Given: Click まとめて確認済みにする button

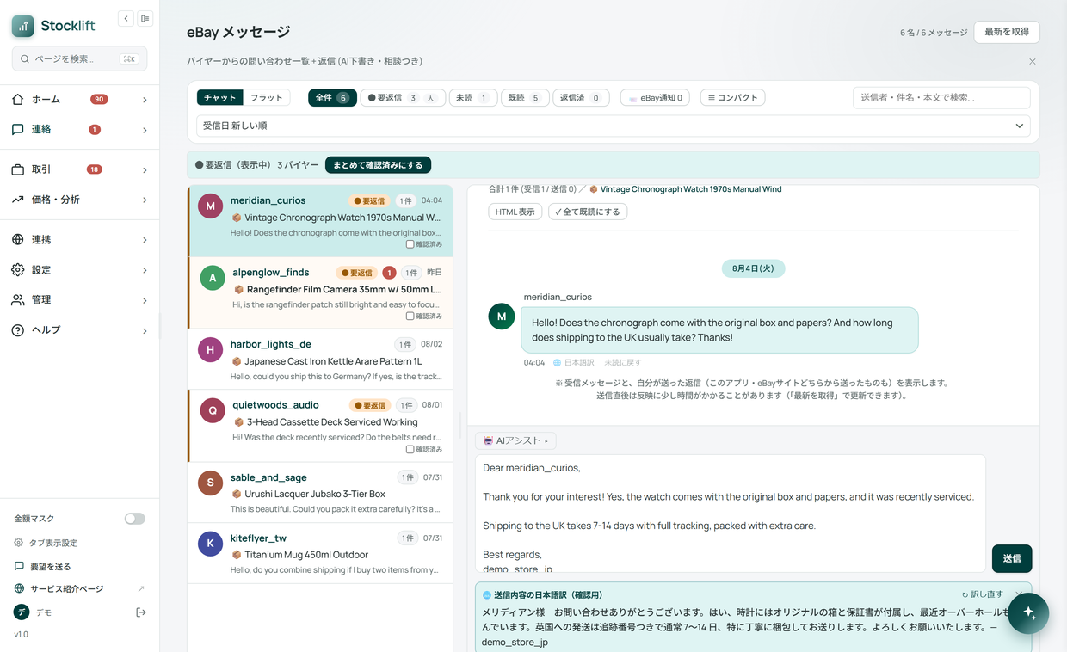Looking at the screenshot, I should [x=378, y=164].
